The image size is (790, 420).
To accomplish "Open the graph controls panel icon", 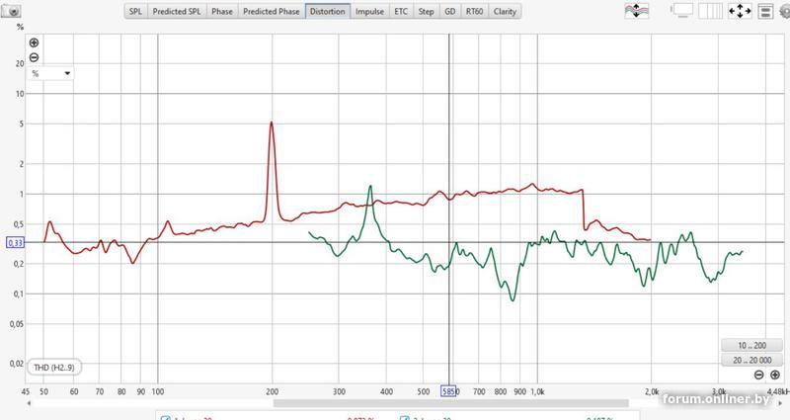I will coord(766,11).
